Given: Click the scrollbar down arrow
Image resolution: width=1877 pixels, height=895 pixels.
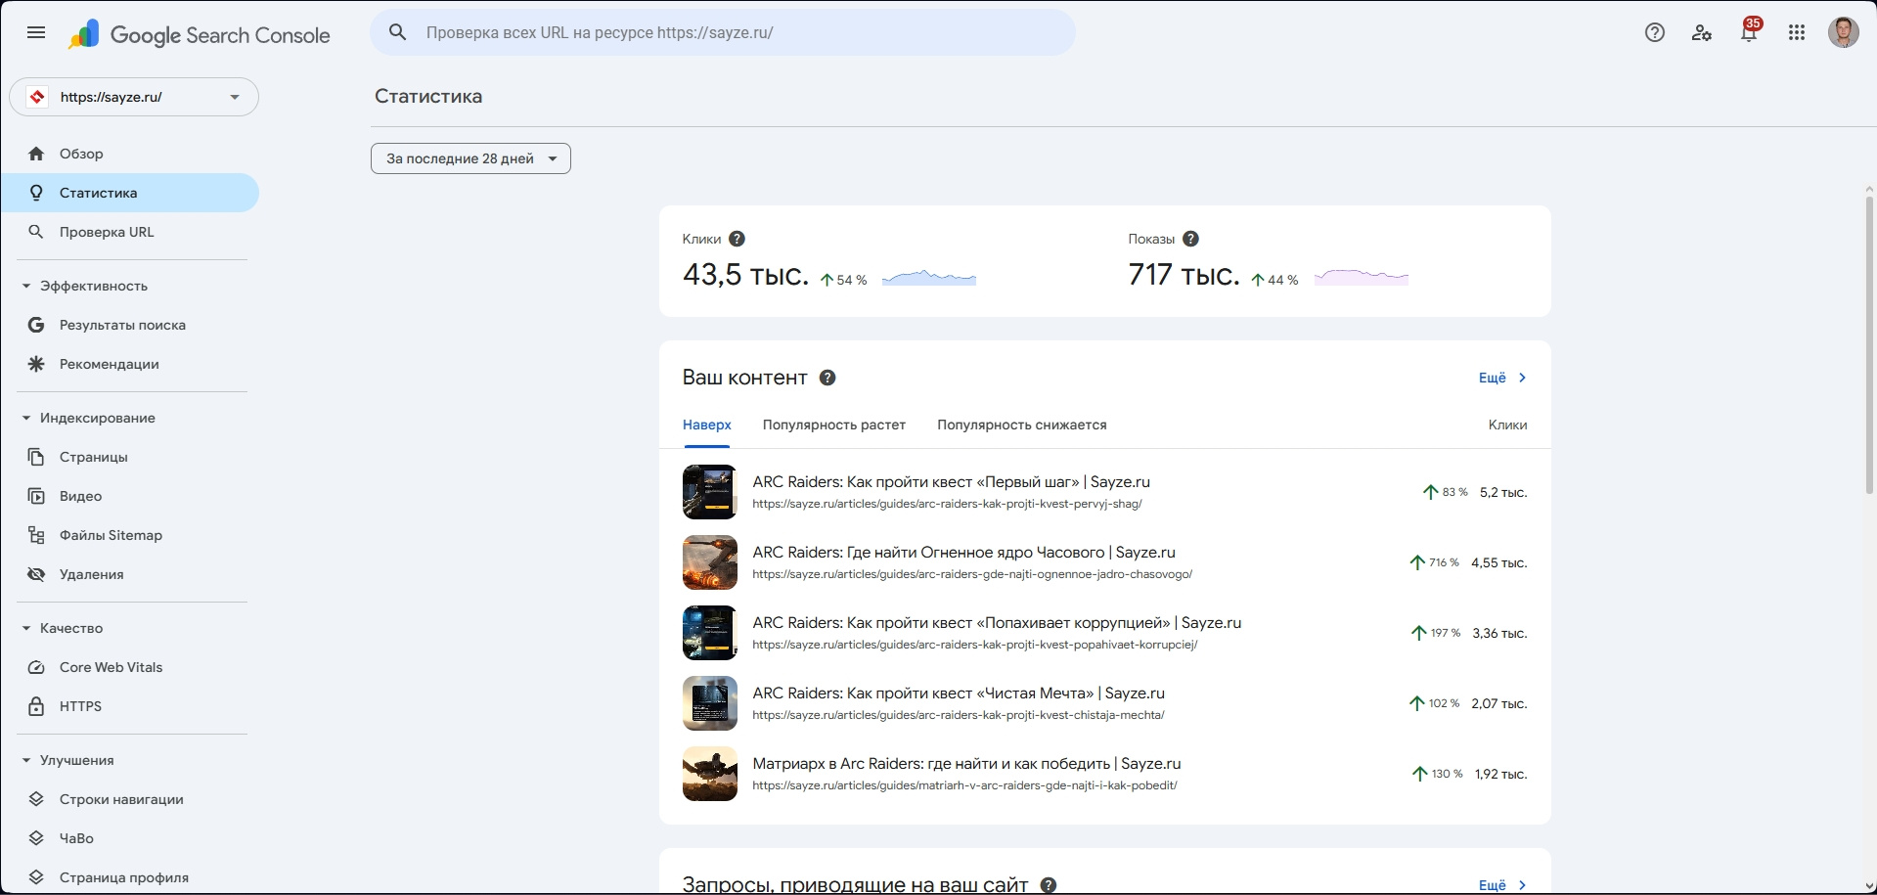Looking at the screenshot, I should [1869, 887].
